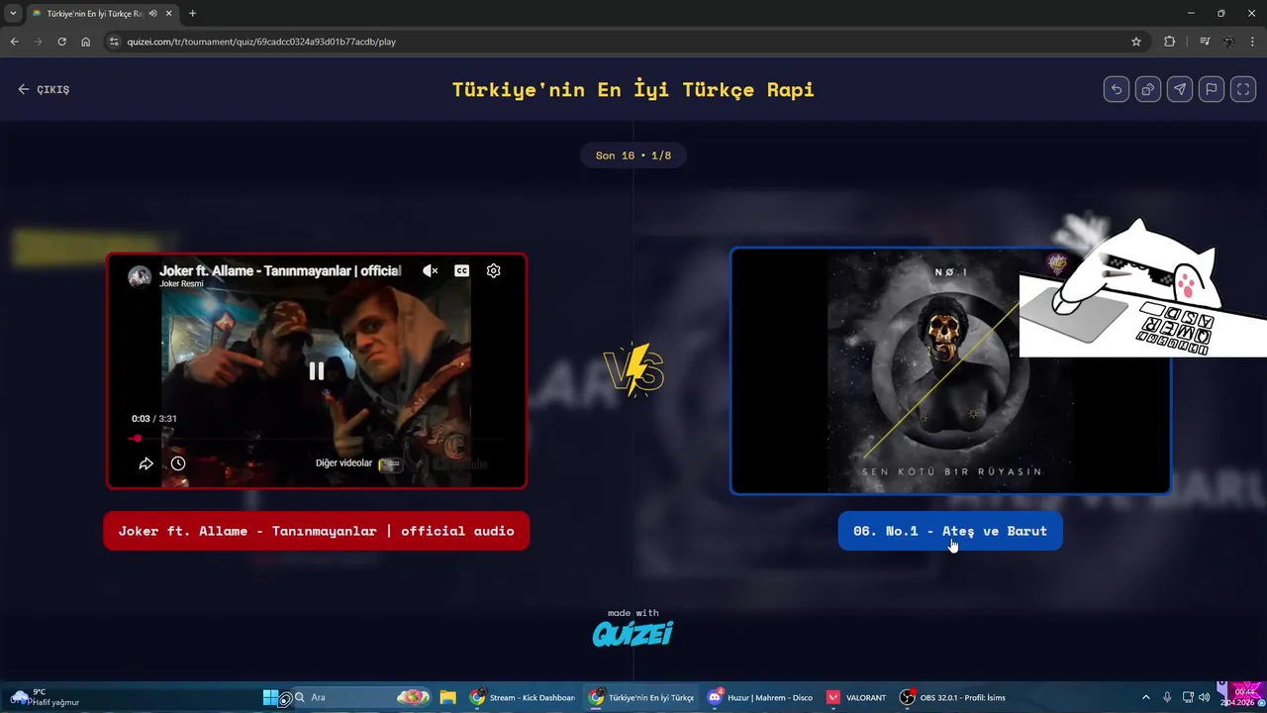Open video player settings gear
This screenshot has width=1267, height=713.
tap(493, 270)
